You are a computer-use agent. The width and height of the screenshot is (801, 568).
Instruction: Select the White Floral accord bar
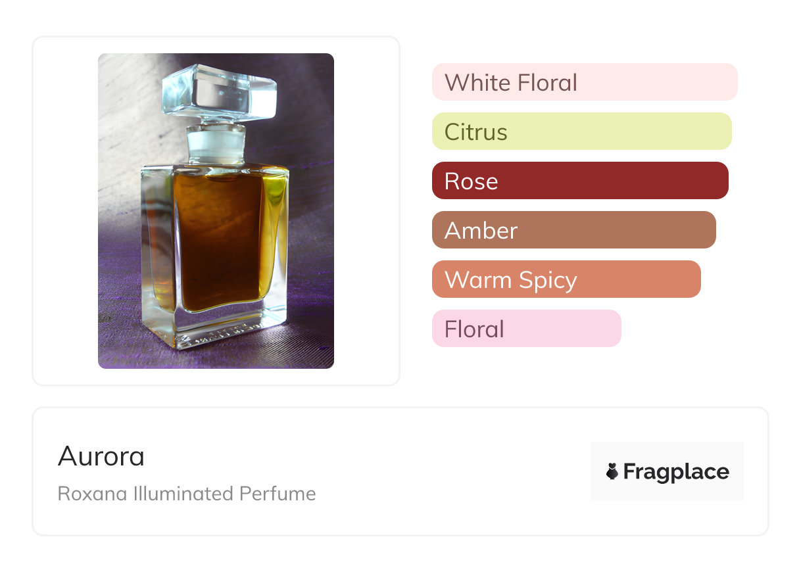pyautogui.click(x=584, y=82)
